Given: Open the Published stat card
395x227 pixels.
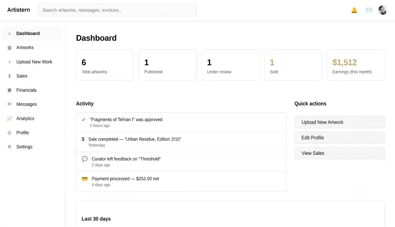Looking at the screenshot, I should [x=168, y=65].
